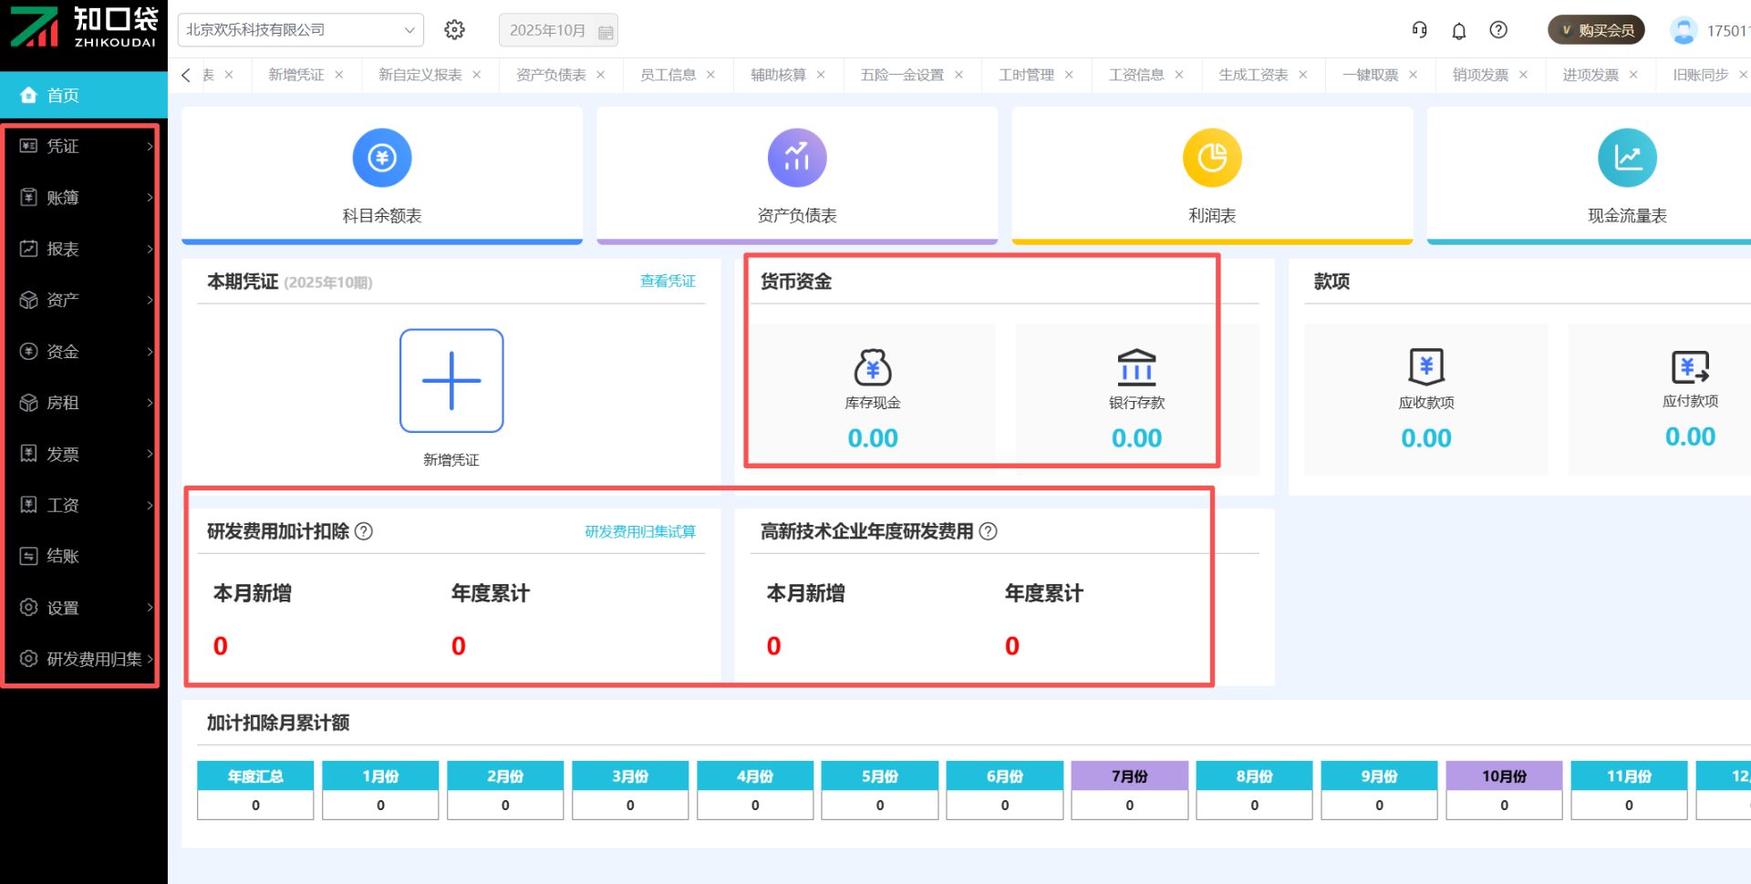
Task: Open the 2025年10月 period date picker
Action: 558,30
